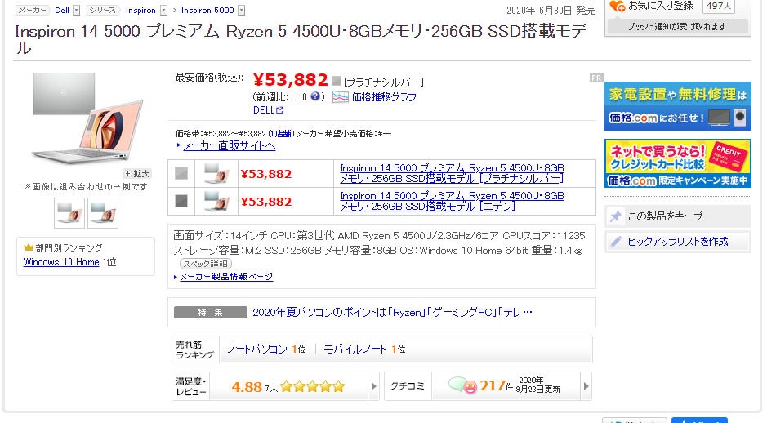
Task: Open the 家電設置や無料修理 banner ad
Action: point(677,106)
